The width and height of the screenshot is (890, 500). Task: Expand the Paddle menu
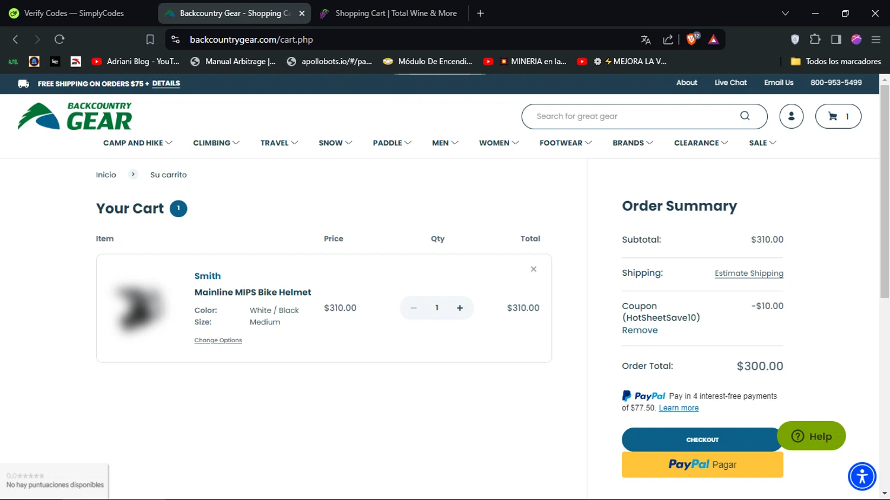pyautogui.click(x=392, y=143)
